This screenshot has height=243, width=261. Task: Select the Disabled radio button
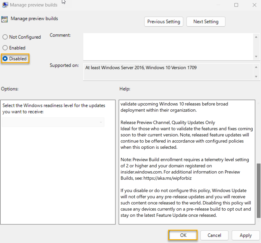(x=5, y=58)
